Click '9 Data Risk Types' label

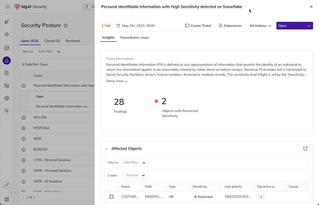[35, 64]
